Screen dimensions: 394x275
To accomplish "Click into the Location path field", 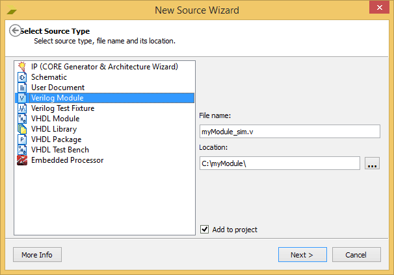I will tap(280, 163).
